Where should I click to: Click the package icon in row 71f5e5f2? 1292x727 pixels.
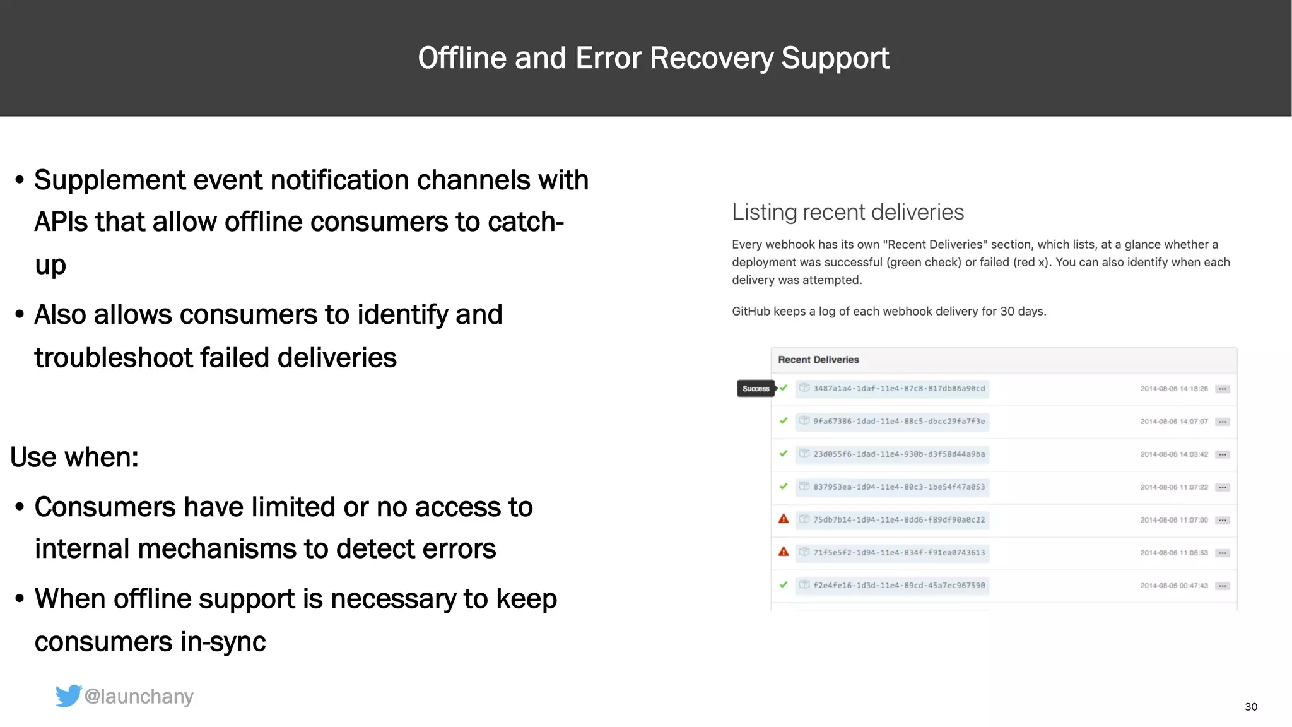click(x=804, y=552)
